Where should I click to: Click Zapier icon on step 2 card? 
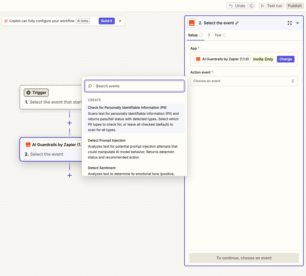tap(28, 145)
